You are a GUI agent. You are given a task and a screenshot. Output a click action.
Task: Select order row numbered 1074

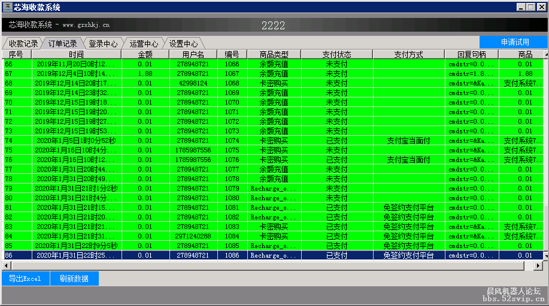(232, 140)
